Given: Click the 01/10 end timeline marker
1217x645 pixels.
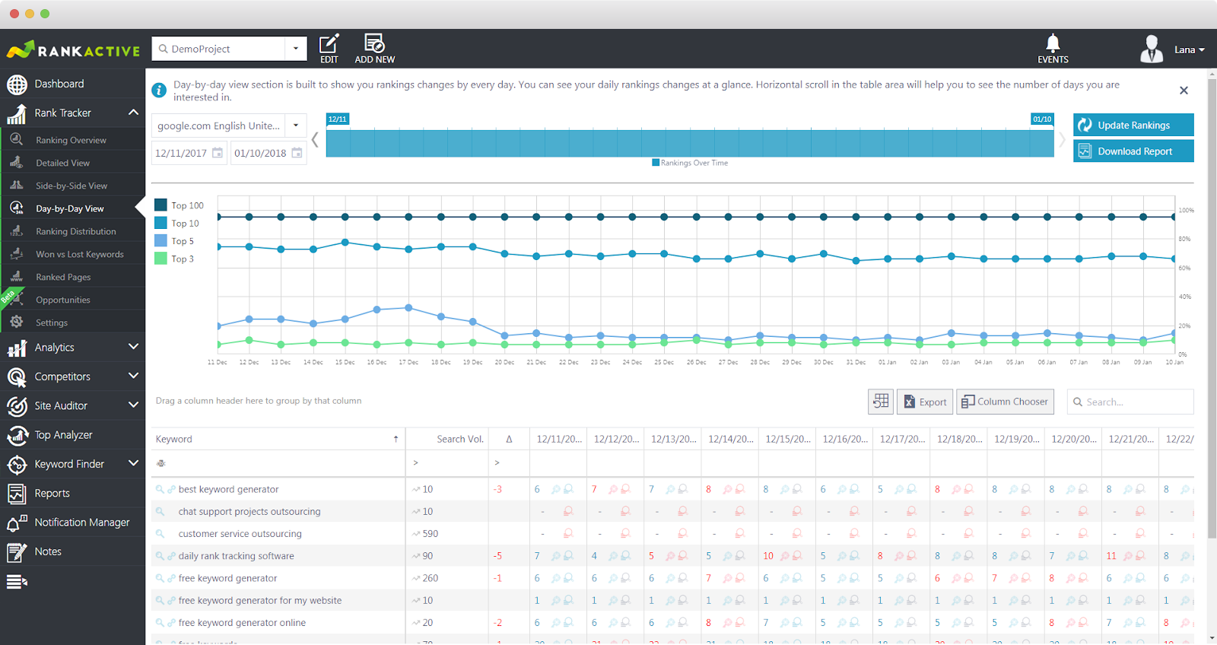Looking at the screenshot, I should (x=1042, y=119).
